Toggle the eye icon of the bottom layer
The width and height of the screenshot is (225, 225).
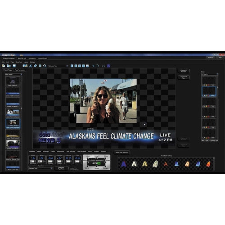pyautogui.click(x=203, y=138)
